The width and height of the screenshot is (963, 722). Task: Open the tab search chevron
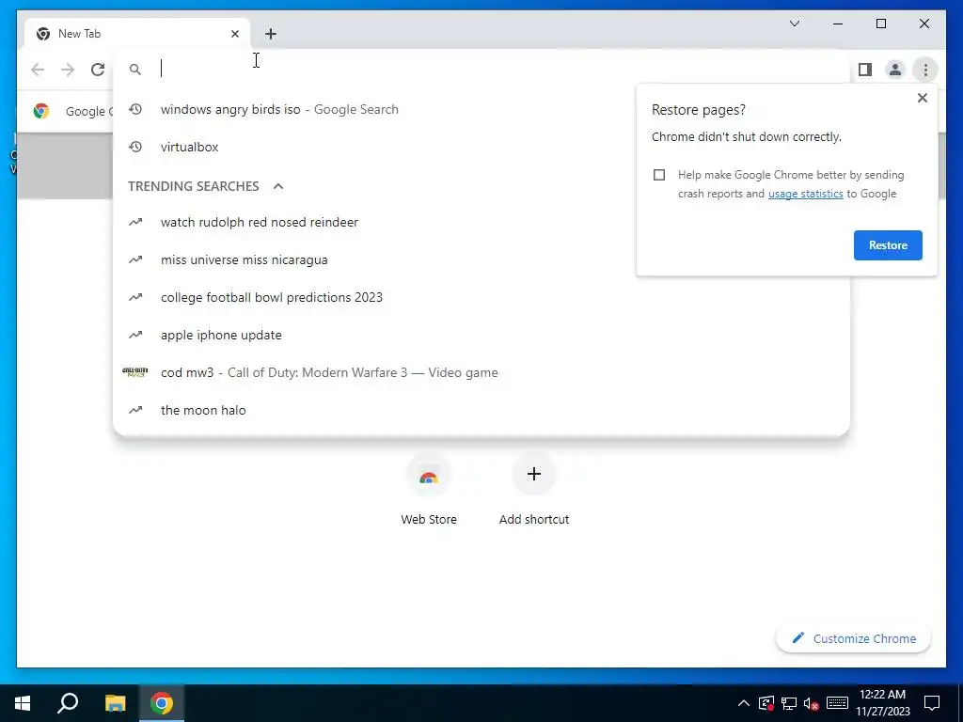pyautogui.click(x=794, y=24)
